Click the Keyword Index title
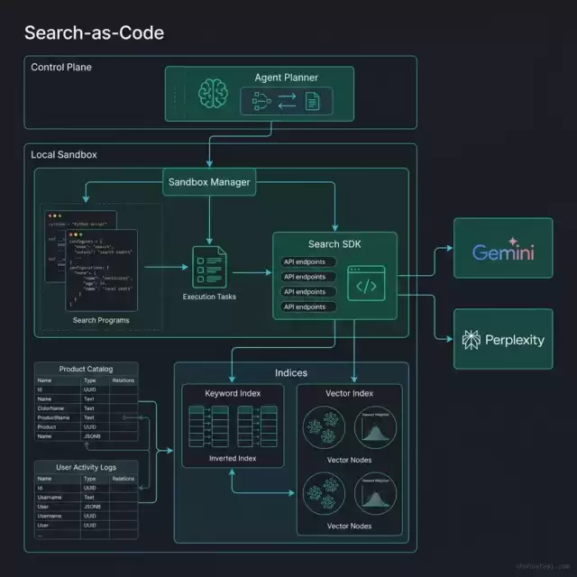The height and width of the screenshot is (577, 577). pyautogui.click(x=233, y=393)
